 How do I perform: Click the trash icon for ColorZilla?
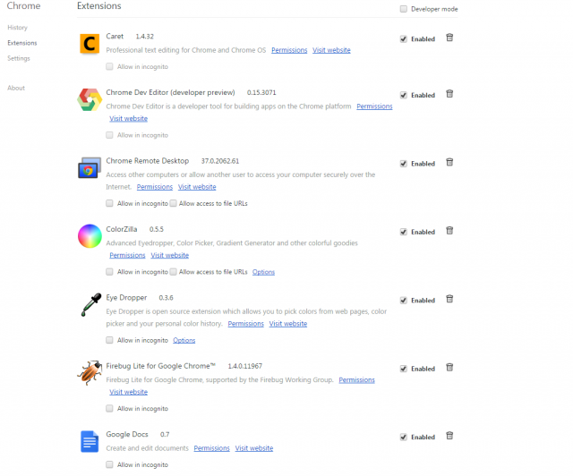click(449, 231)
